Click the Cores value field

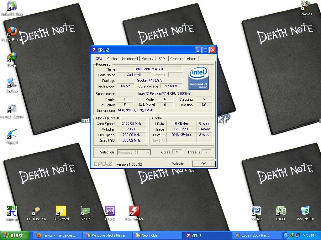tap(177, 152)
